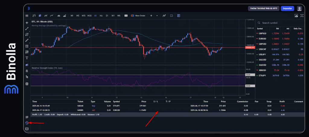Click the Depositar button
Image resolution: width=309 pixels, height=137 pixels.
(x=287, y=8)
